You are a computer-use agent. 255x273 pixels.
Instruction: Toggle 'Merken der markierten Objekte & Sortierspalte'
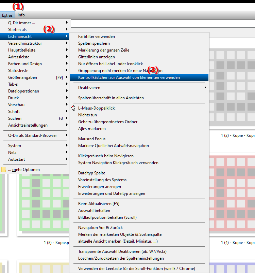pos(139,234)
